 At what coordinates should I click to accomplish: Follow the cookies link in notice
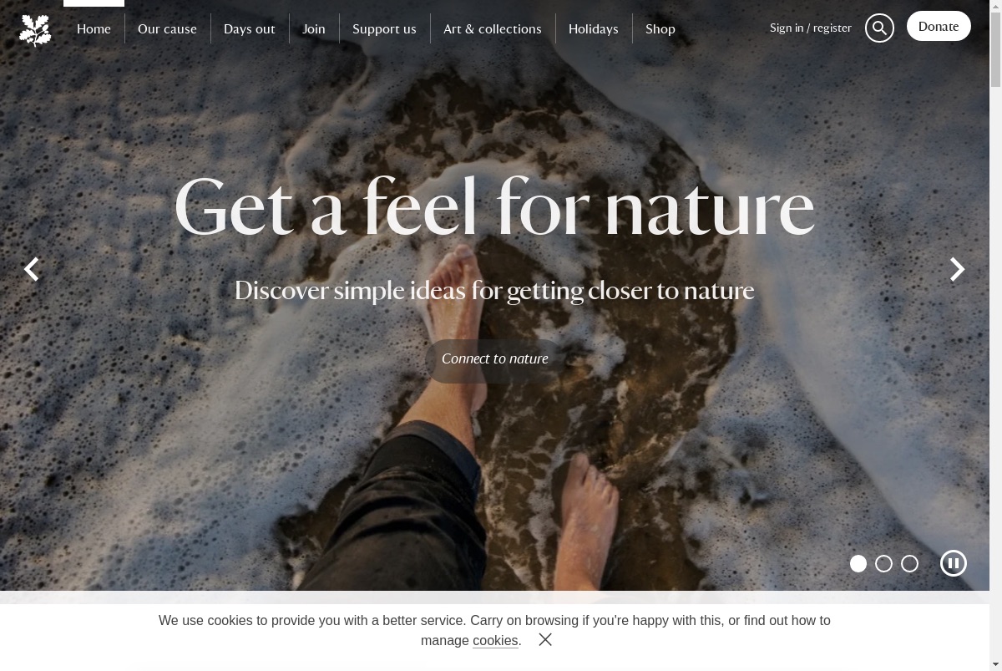(x=495, y=641)
